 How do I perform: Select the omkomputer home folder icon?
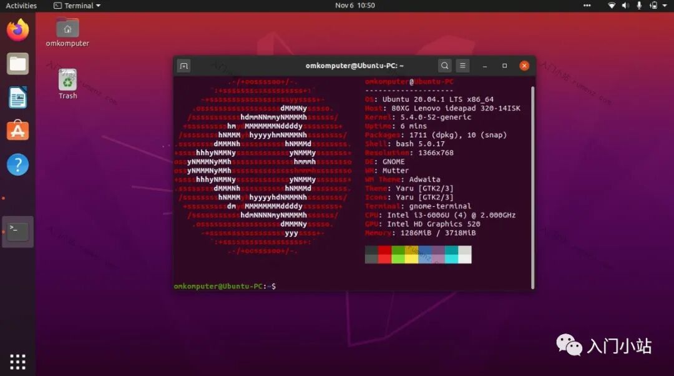click(67, 32)
